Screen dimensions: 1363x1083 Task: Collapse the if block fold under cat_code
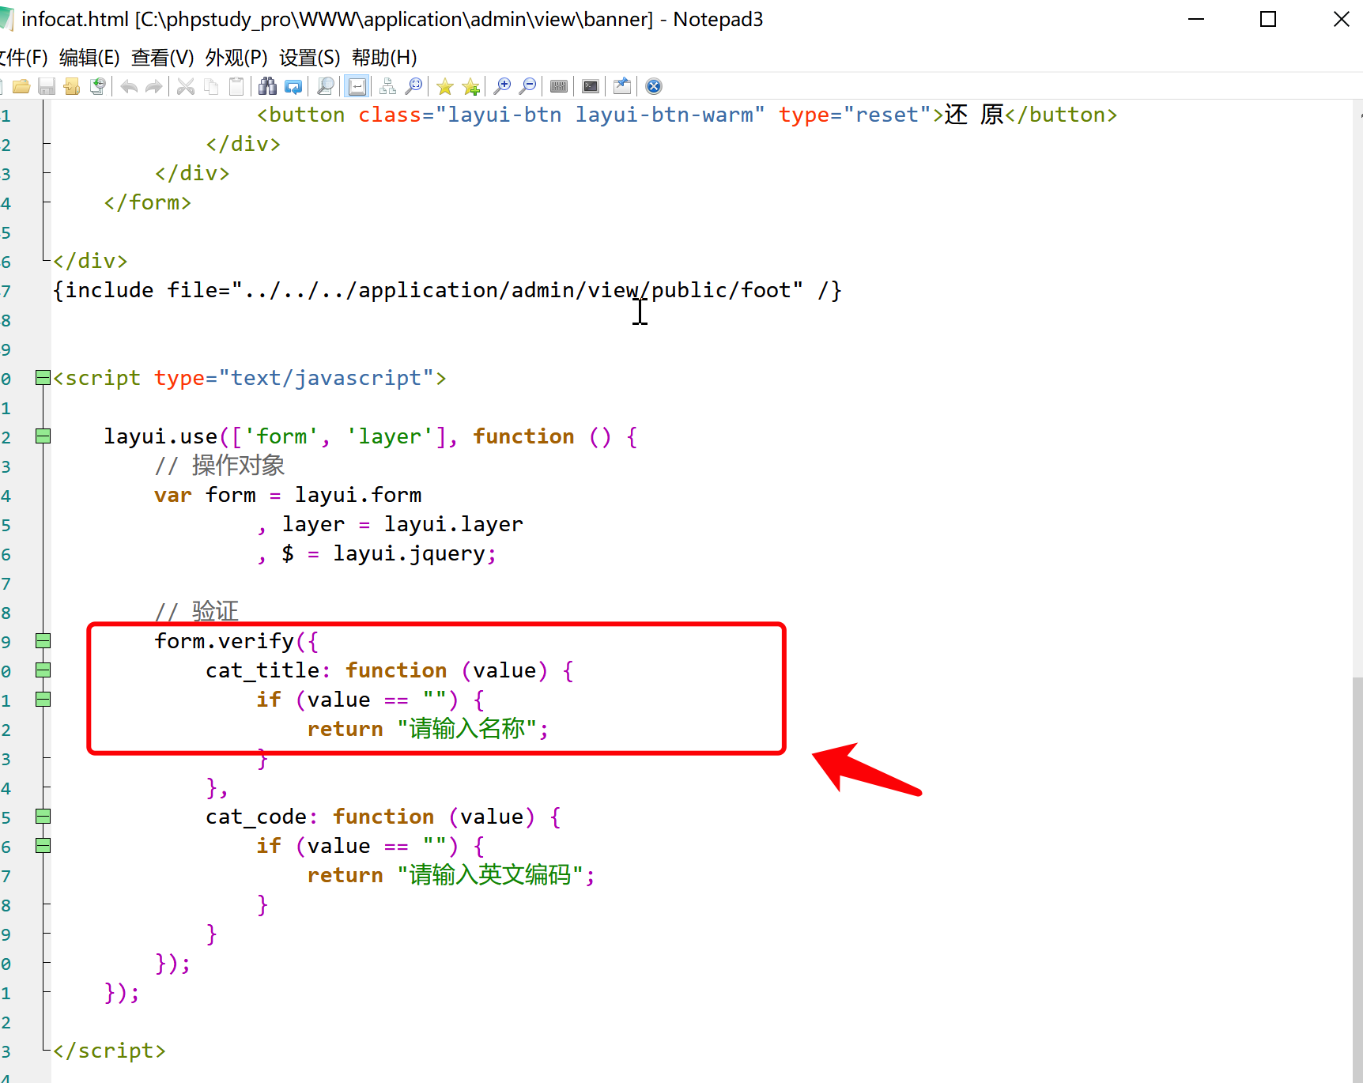tap(43, 846)
